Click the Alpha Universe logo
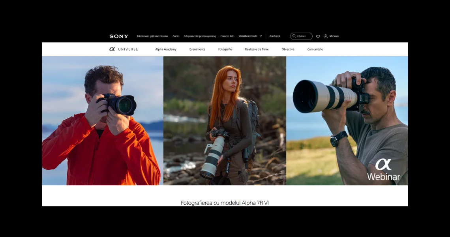Image resolution: width=450 pixels, height=237 pixels. tap(124, 49)
